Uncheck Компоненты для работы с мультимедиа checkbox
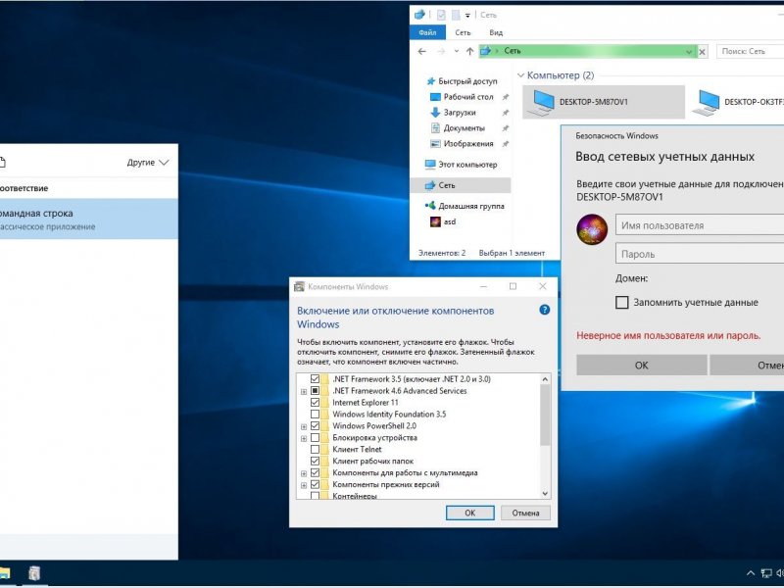The image size is (784, 588). click(315, 472)
